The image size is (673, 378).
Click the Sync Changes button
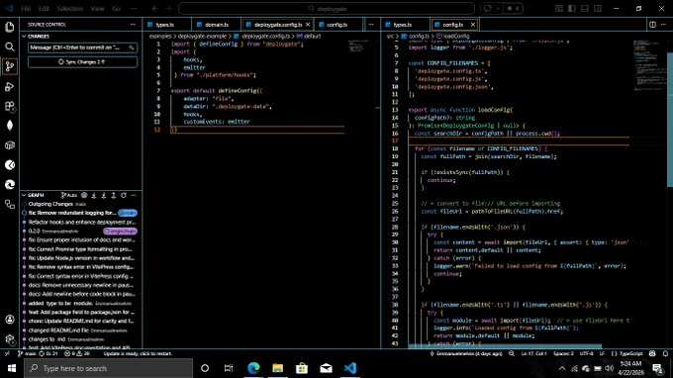[82, 61]
